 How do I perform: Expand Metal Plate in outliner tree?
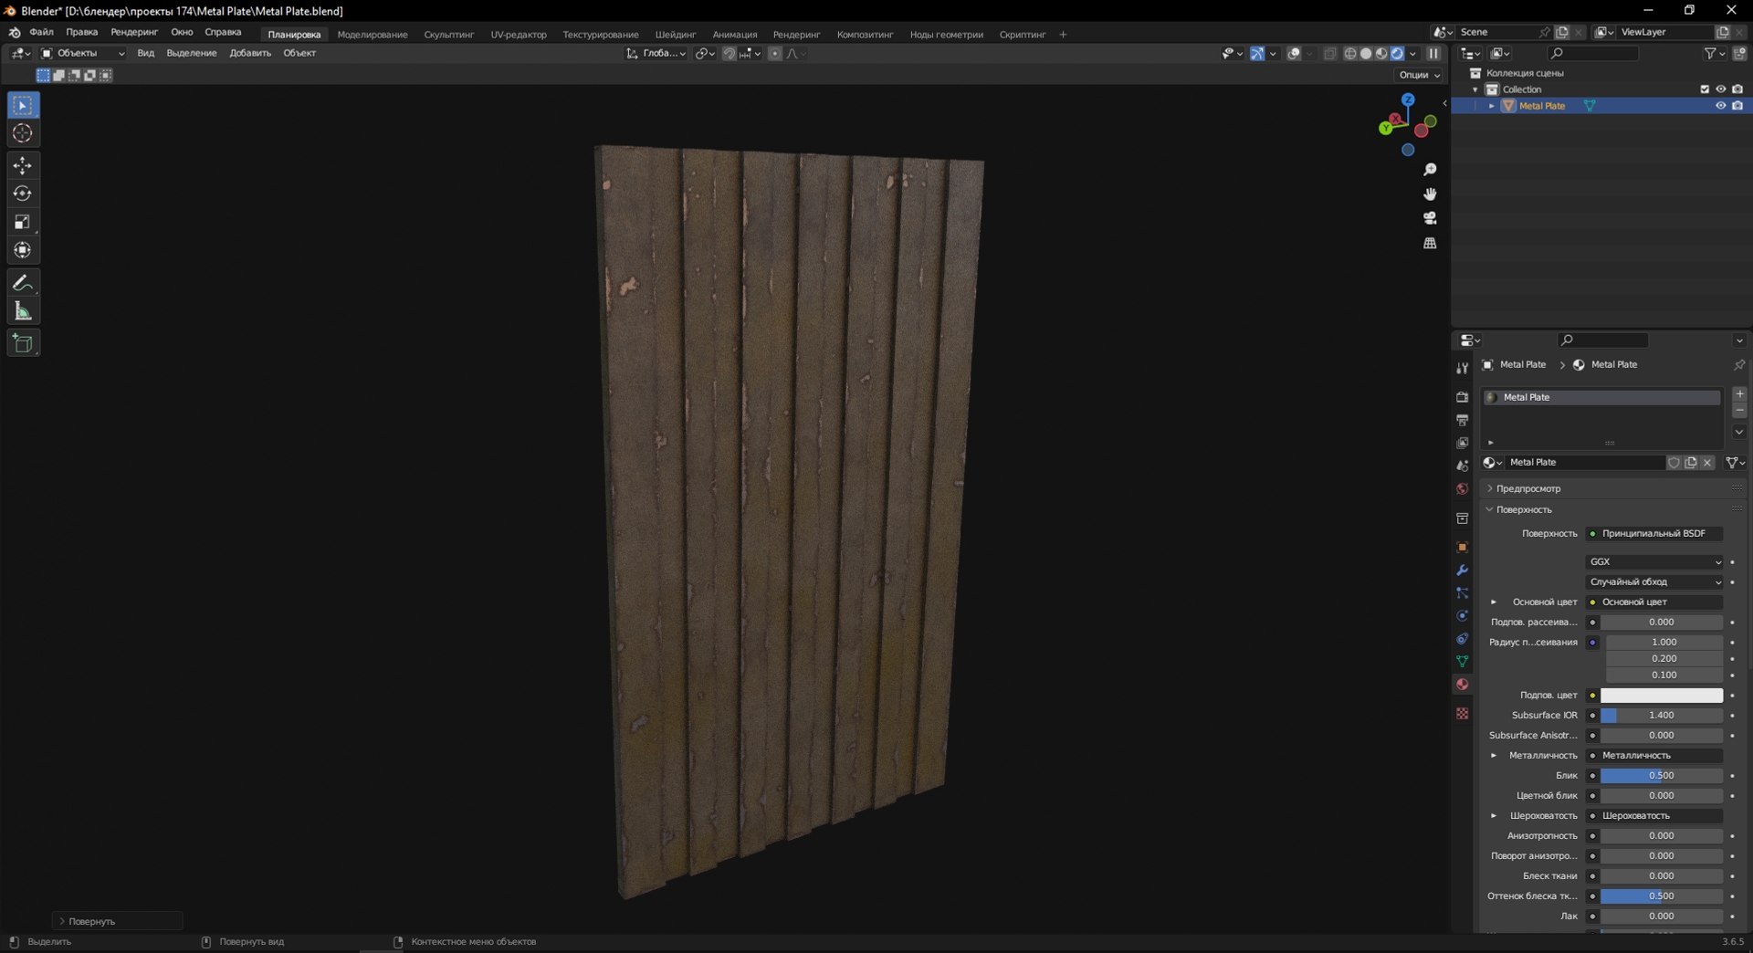point(1492,106)
